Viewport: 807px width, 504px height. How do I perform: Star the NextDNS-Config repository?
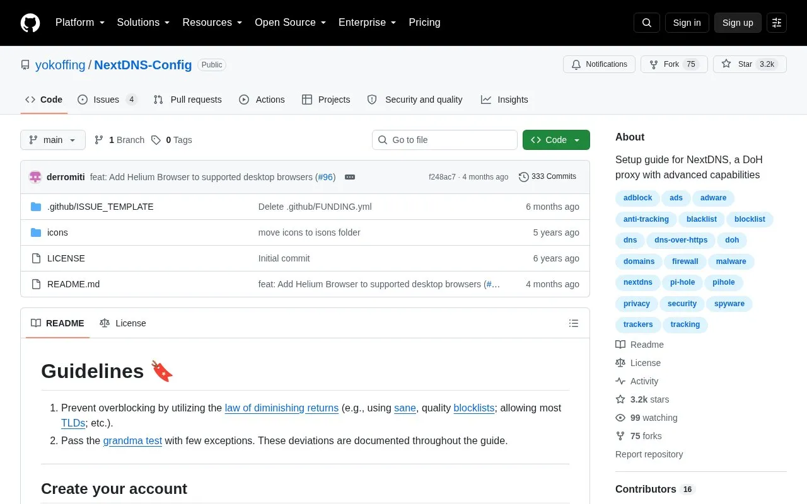(750, 64)
